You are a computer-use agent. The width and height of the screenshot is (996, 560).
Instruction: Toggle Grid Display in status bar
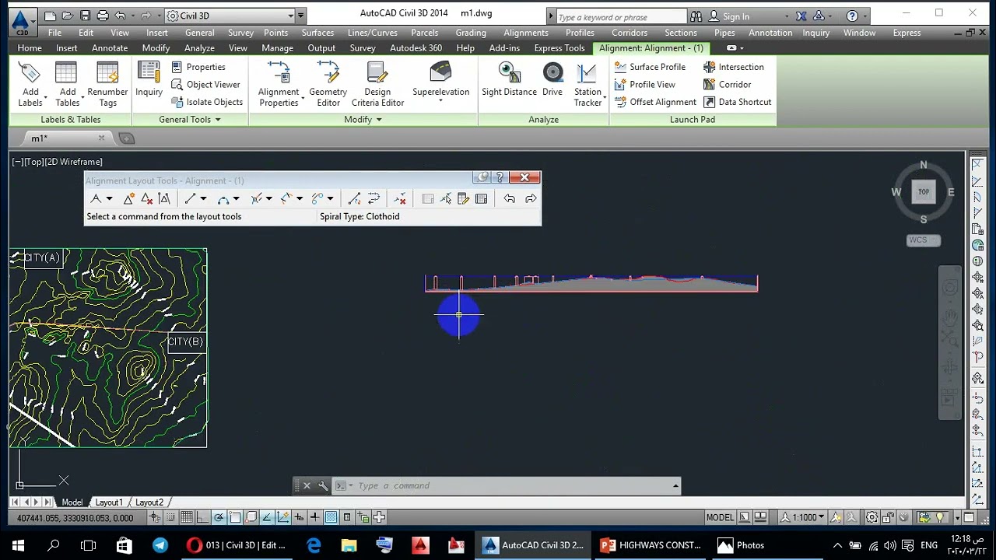(x=187, y=517)
